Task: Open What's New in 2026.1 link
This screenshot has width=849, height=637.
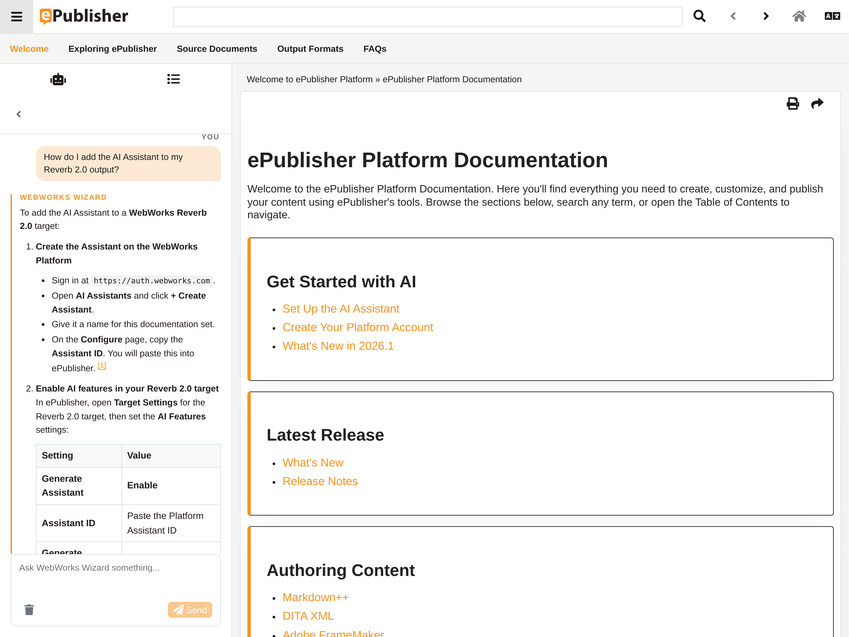Action: coord(338,346)
